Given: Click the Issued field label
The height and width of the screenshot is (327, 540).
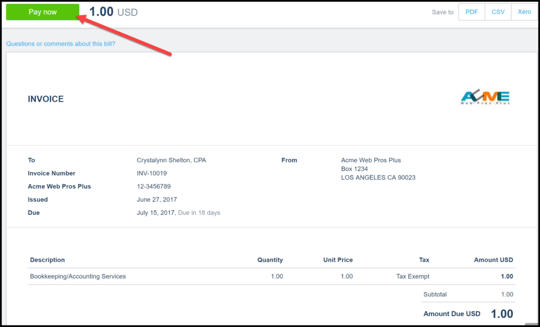Looking at the screenshot, I should pyautogui.click(x=38, y=200).
